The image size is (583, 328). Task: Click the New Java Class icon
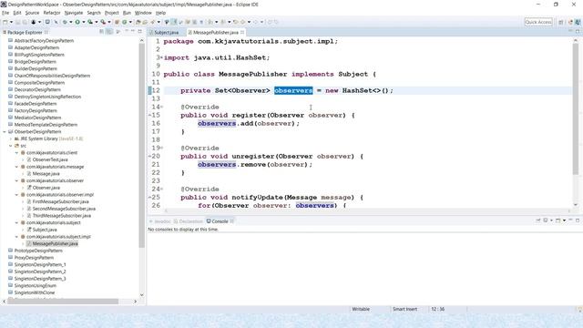pyautogui.click(x=125, y=22)
